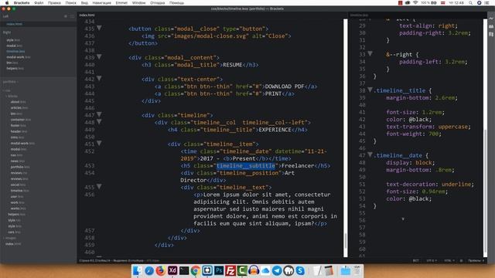Screen dimensions: 495x278
Task: Launch Skype from the dock
Action: [x=300, y=270]
